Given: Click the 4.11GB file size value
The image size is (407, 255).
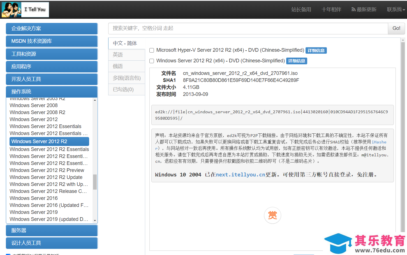Looking at the screenshot, I should [191, 87].
